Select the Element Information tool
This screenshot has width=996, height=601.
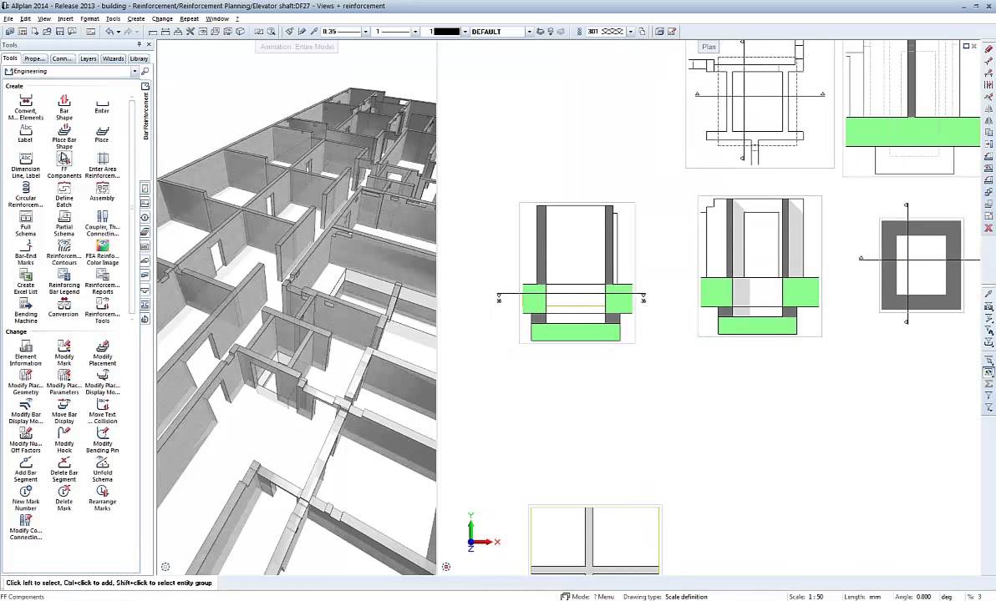tap(25, 353)
